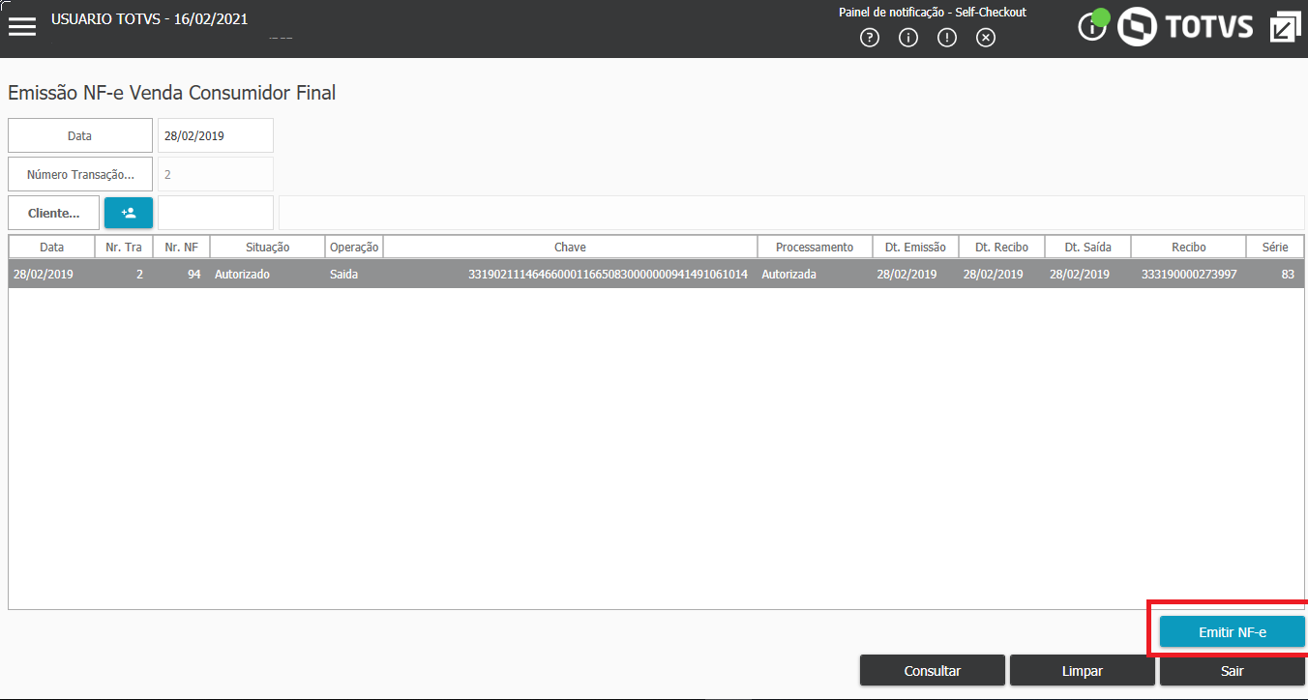Sort by the Situação column header

tap(268, 248)
